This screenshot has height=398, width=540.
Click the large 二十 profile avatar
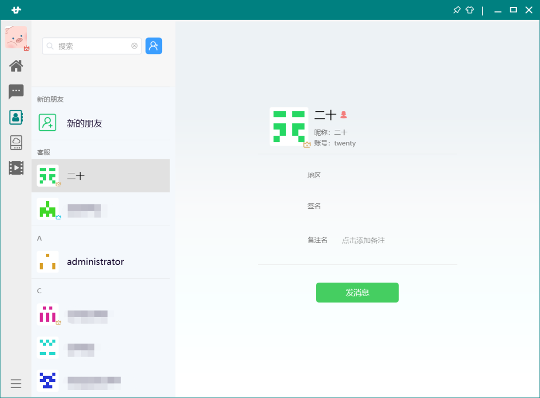pyautogui.click(x=288, y=126)
